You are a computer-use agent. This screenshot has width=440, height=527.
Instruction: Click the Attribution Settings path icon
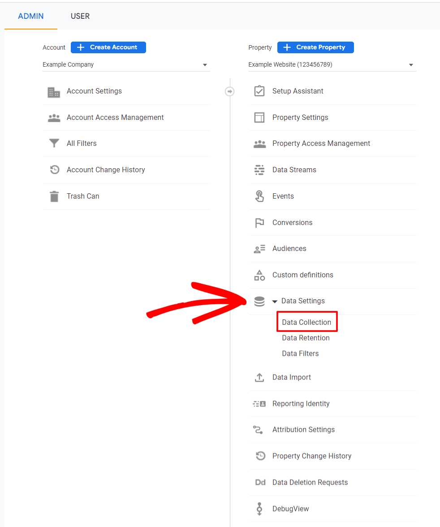pos(258,430)
